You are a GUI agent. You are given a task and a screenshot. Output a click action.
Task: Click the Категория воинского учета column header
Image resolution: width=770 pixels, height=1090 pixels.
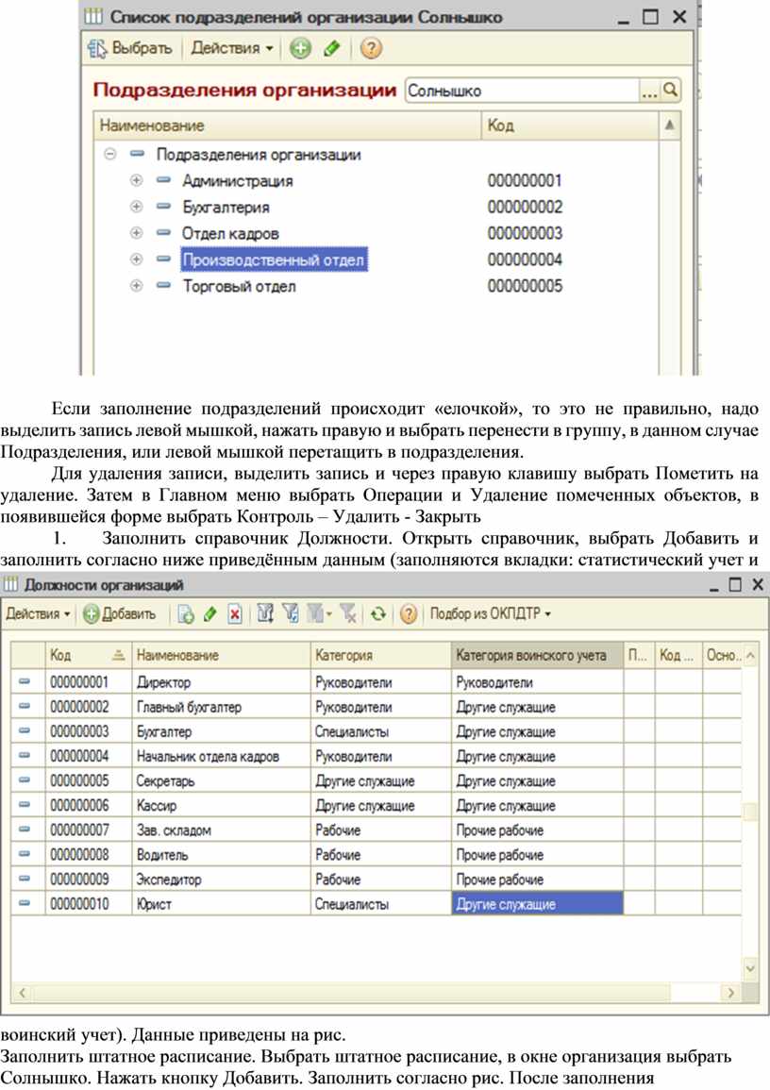click(537, 655)
